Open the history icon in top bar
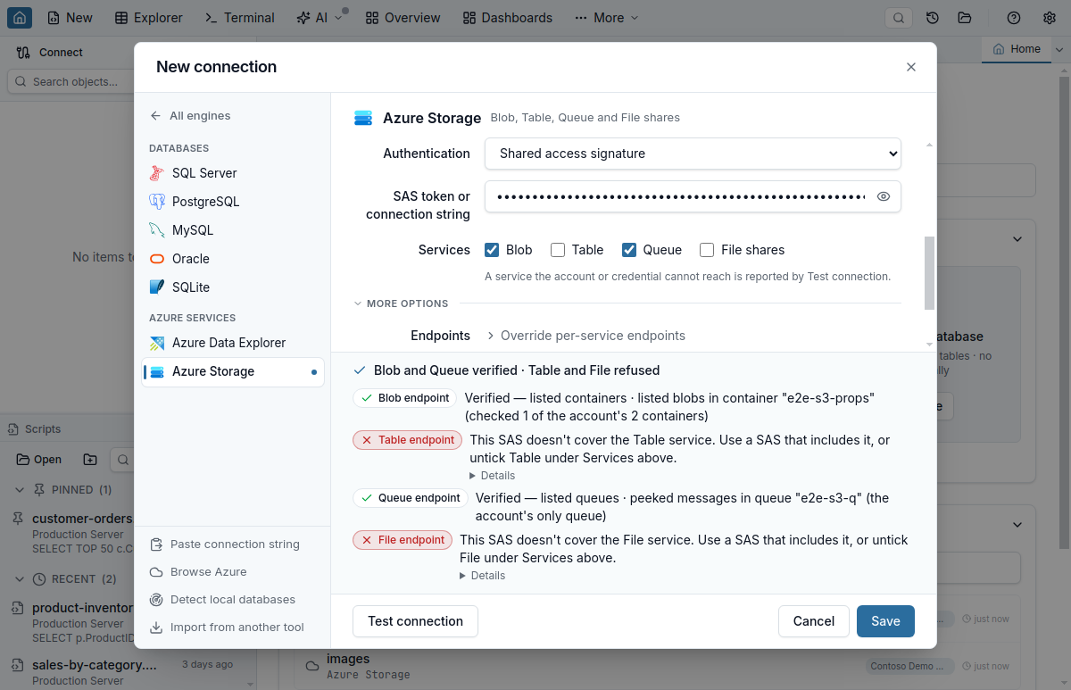 [933, 17]
